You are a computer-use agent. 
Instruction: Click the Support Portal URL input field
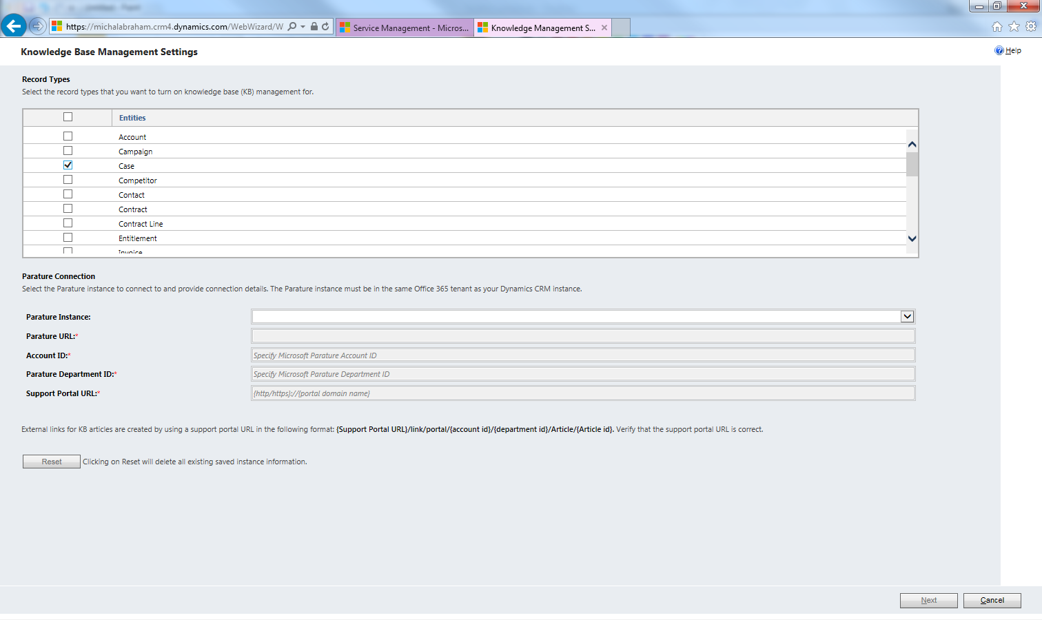(583, 393)
